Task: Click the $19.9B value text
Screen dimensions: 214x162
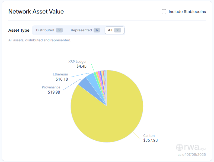Action: (54, 92)
